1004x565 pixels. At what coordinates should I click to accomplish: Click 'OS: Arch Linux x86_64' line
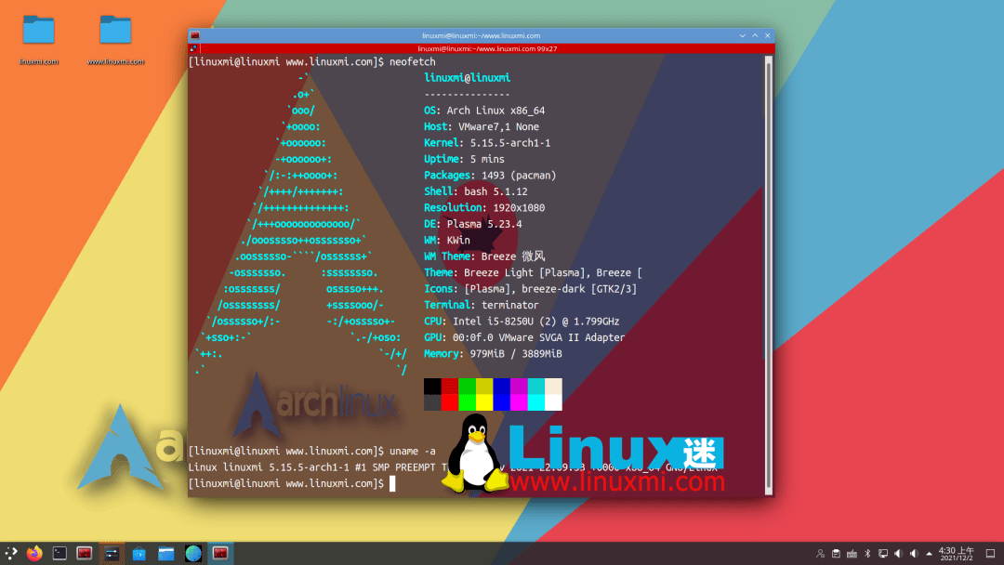(484, 111)
